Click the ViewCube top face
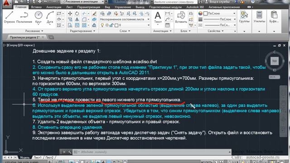Screen dimensions: 290x163 [x=275, y=61]
